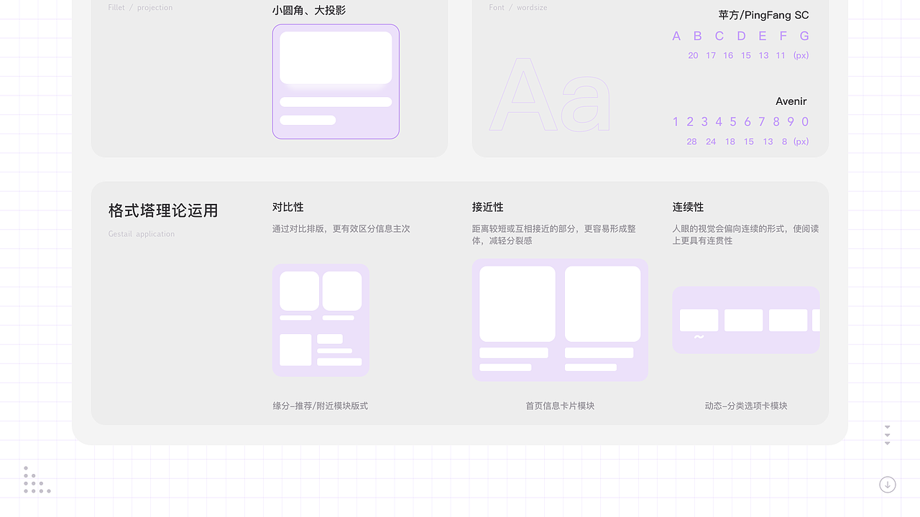The height and width of the screenshot is (517, 920).
Task: Select the size value 11
Action: 781,55
